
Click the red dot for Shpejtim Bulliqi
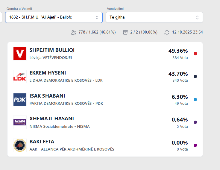pos(195,54)
